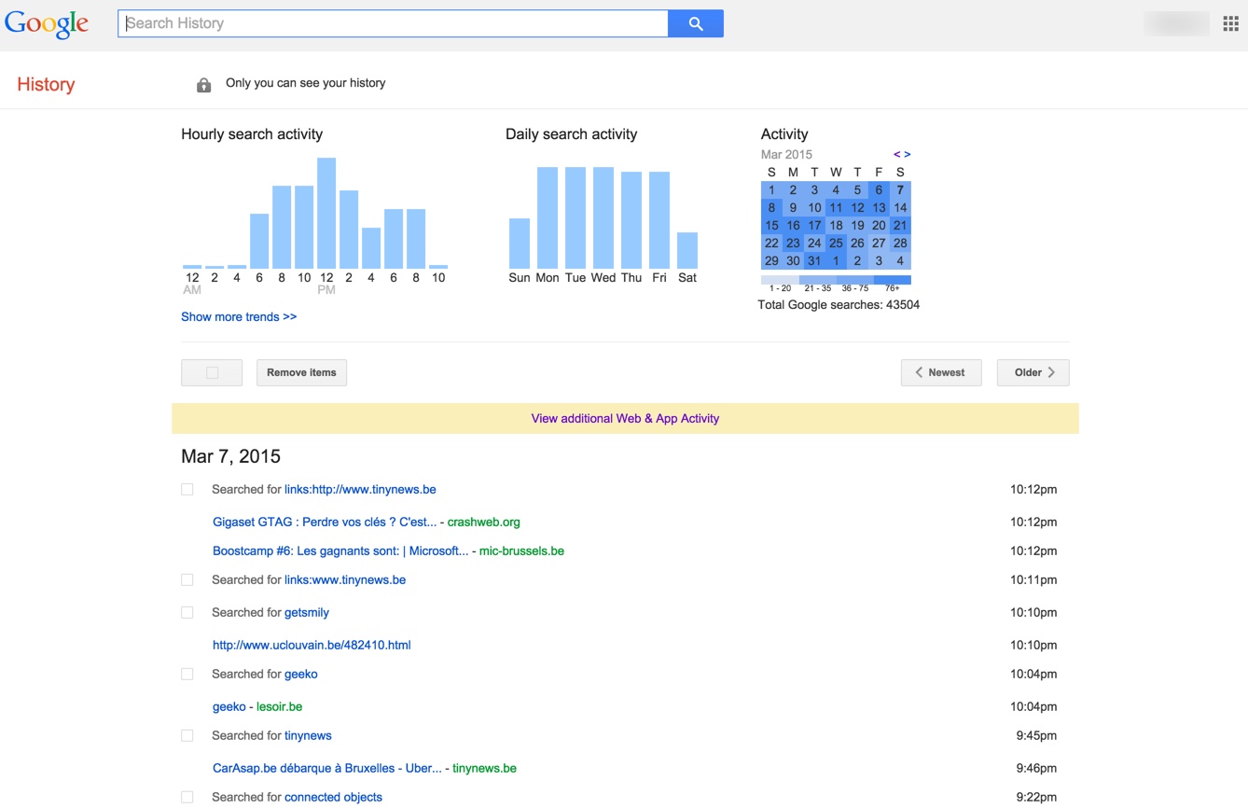Screen dimensions: 1248x808
Task: Click the 76+ legend color swatch
Action: tap(892, 280)
